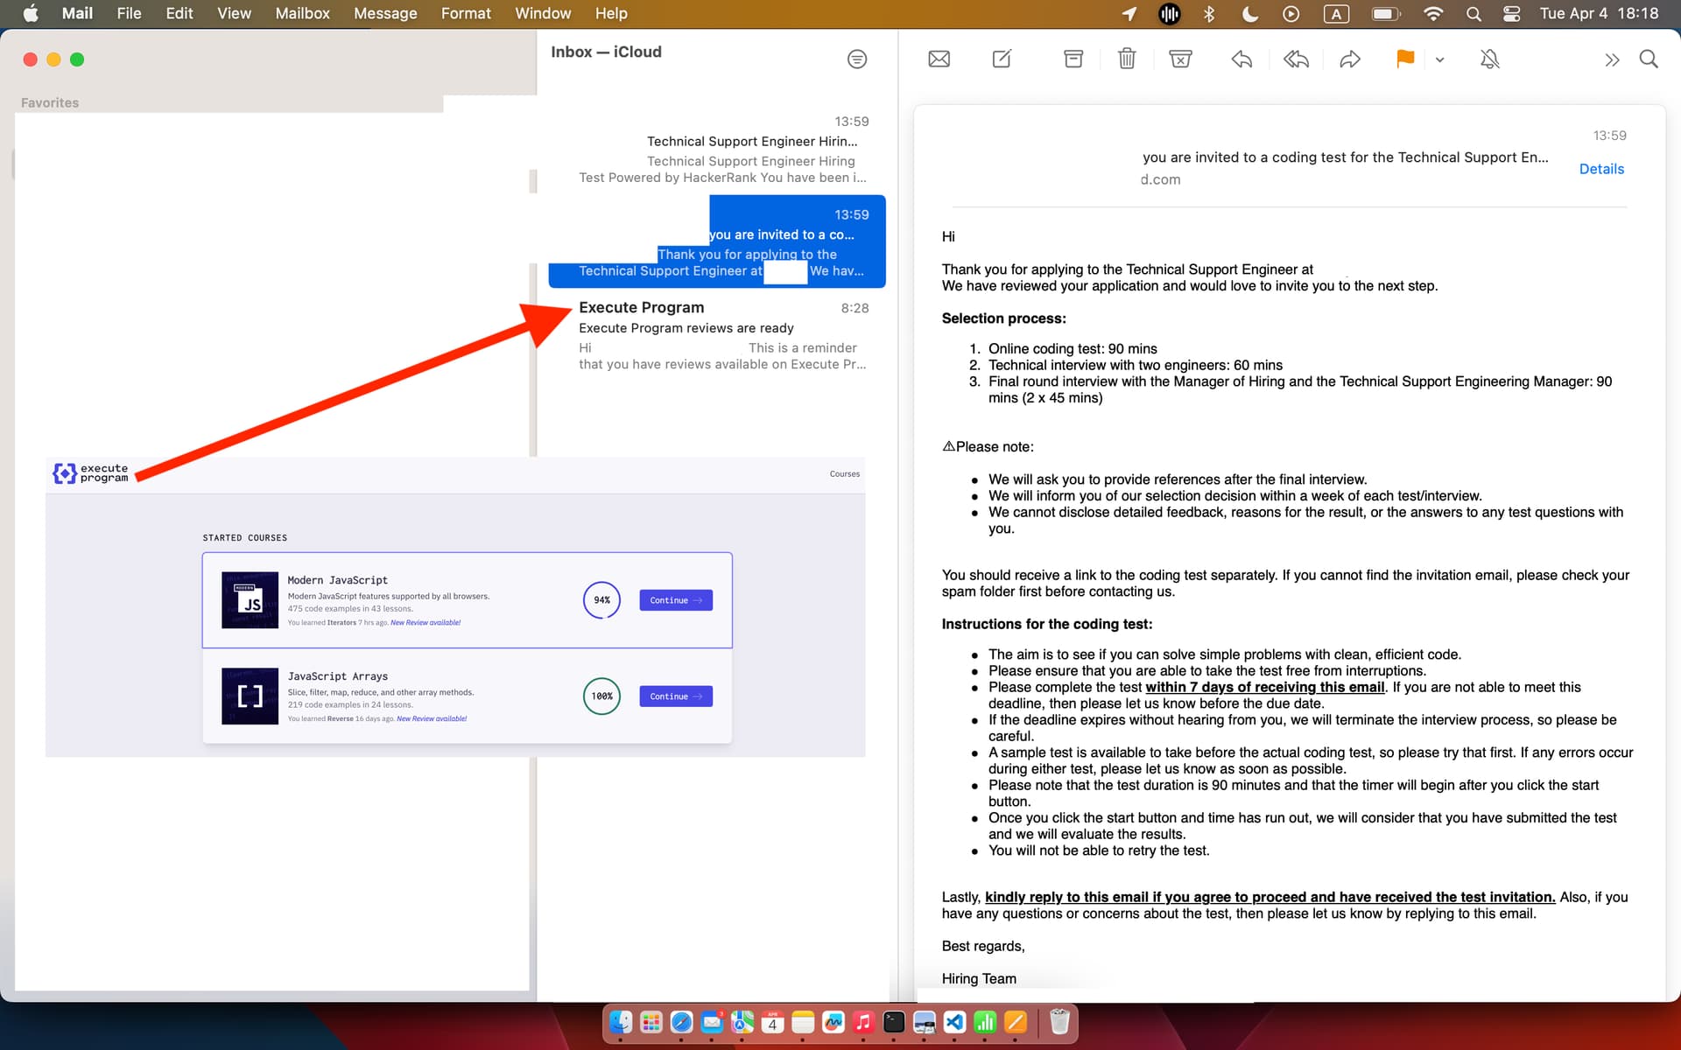The image size is (1681, 1050).
Task: Move message to Junk
Action: (x=1180, y=59)
